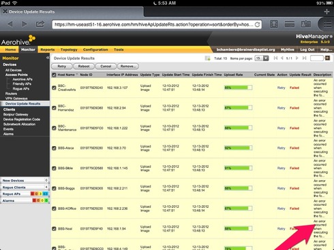This screenshot has height=250, width=334.
Task: Select Aerohive APs in sidebar
Action: [22, 79]
